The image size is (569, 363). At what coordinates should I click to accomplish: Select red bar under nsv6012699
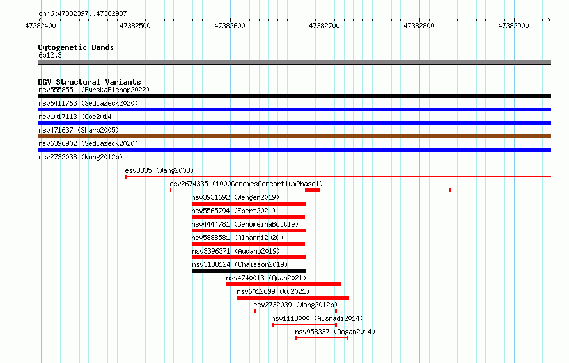(293, 298)
